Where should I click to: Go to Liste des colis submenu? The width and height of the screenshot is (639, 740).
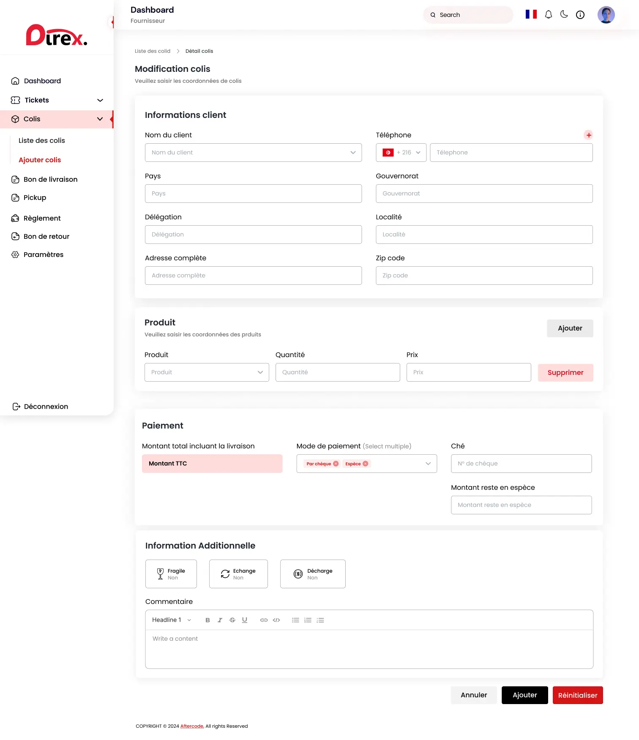(x=42, y=141)
